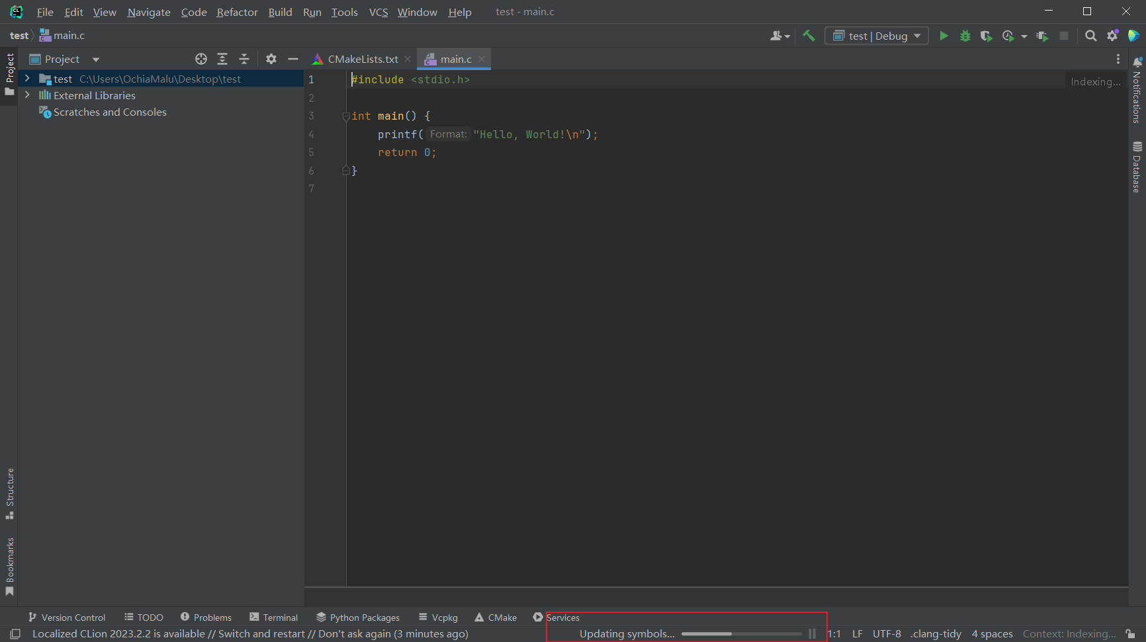Click the .clang-tidy status widget
The image size is (1146, 642).
point(936,633)
